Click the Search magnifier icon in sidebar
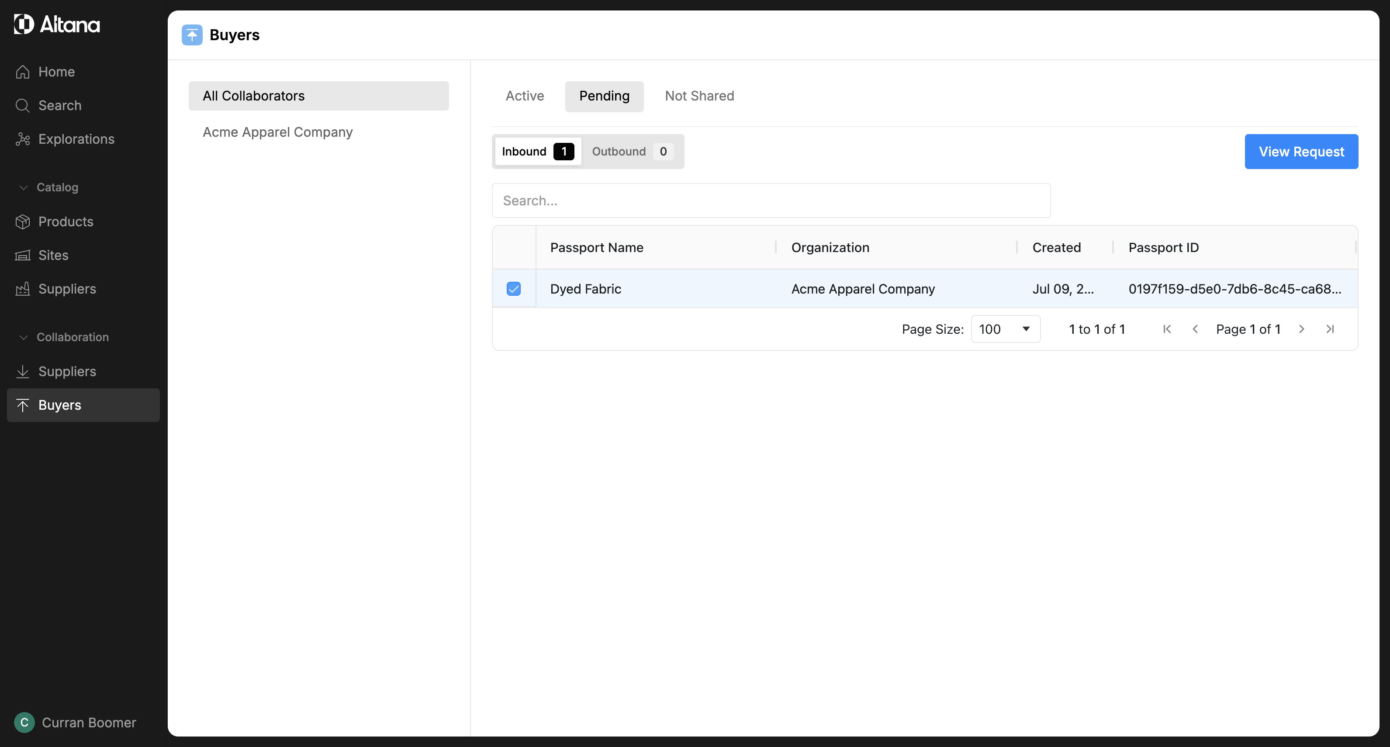 coord(23,105)
